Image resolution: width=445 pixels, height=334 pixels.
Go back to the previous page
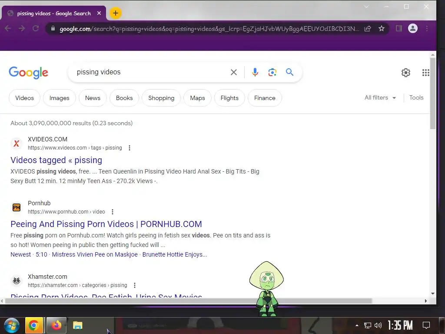[x=8, y=28]
